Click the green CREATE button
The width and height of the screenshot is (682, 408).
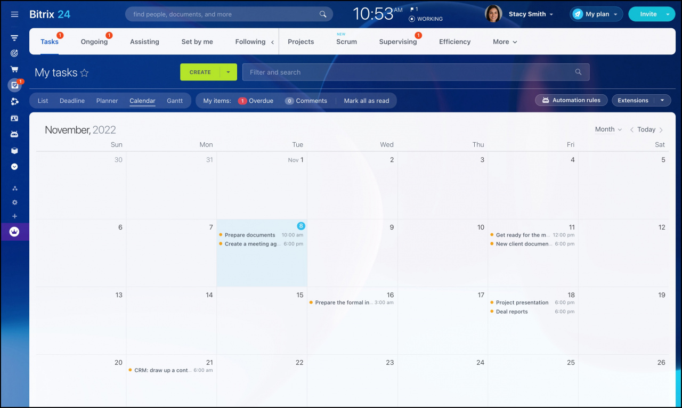(x=200, y=72)
